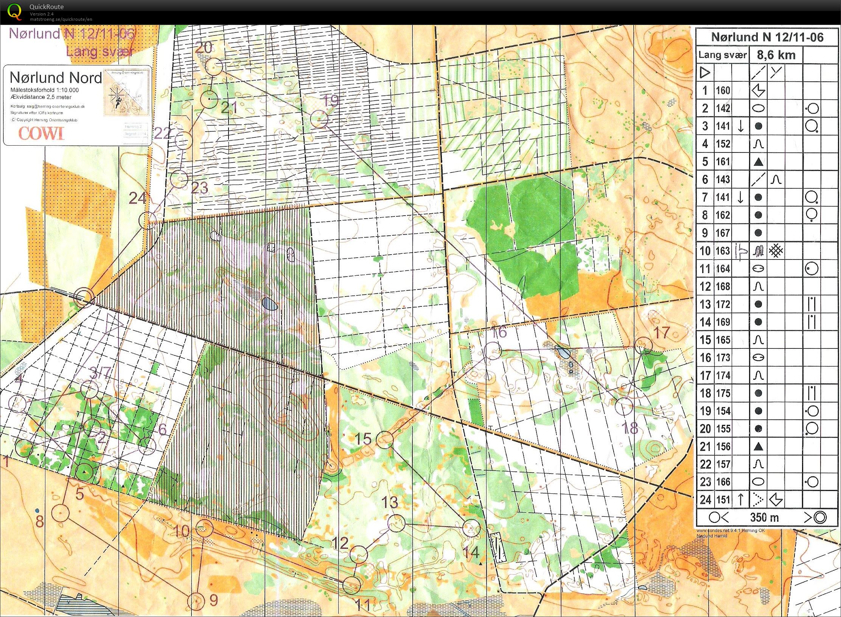841x617 pixels.
Task: Click control code 162 in the table
Action: coord(723,215)
